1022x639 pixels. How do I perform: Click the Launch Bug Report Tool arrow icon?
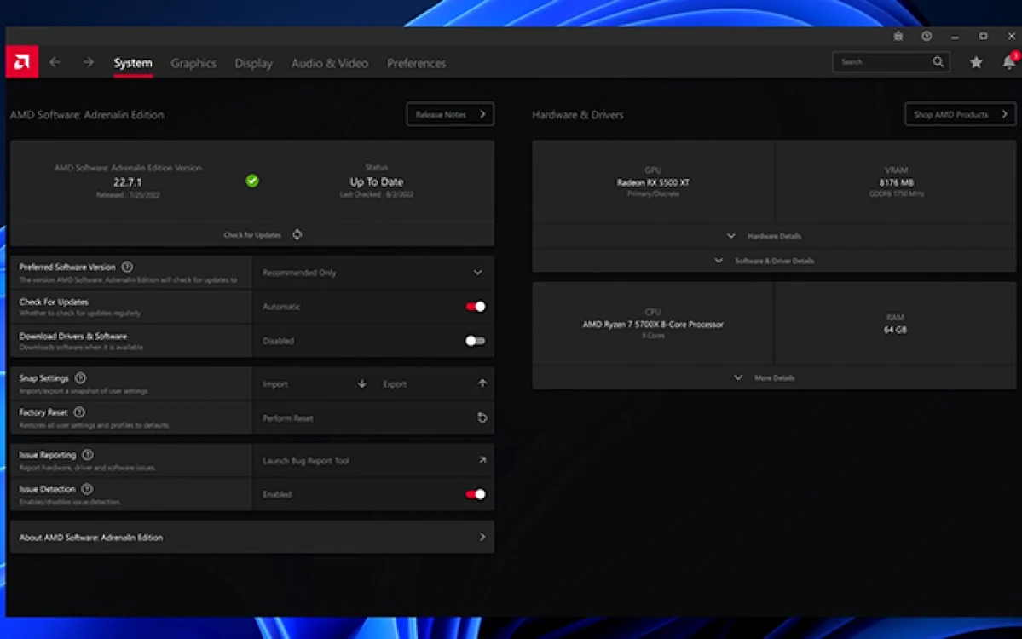click(x=482, y=461)
